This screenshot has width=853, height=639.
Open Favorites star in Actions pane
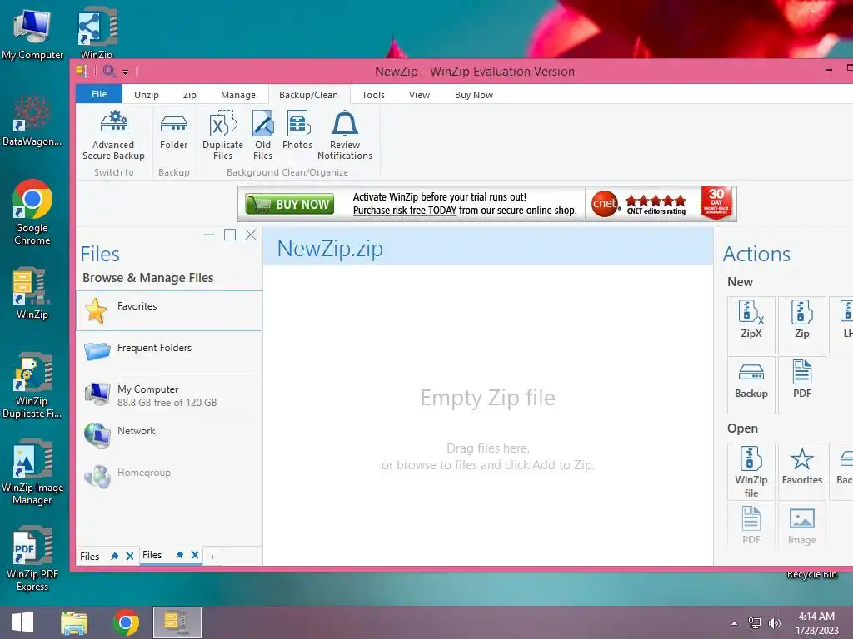(802, 472)
